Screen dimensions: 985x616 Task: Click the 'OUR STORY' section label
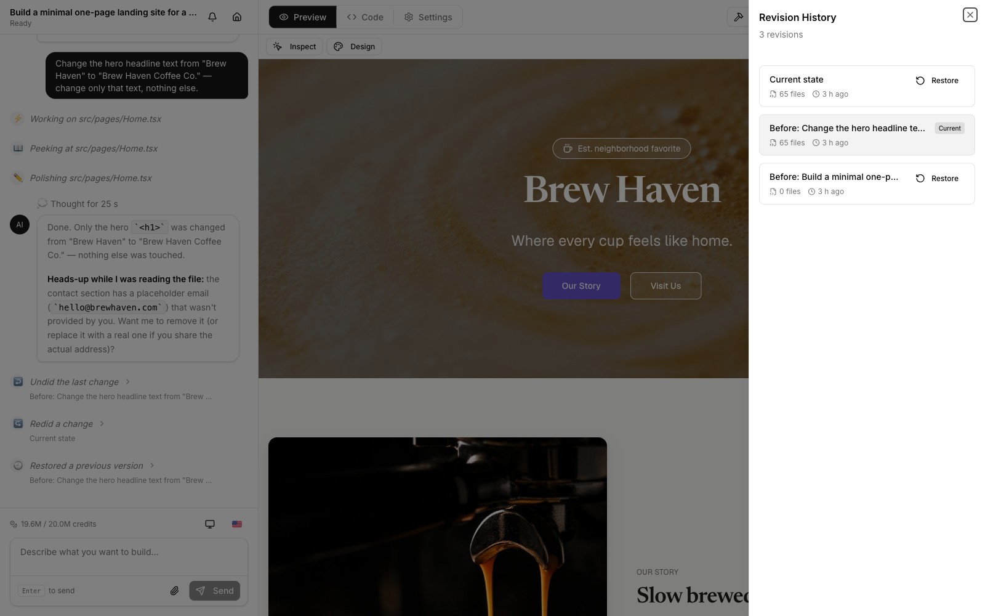(657, 572)
